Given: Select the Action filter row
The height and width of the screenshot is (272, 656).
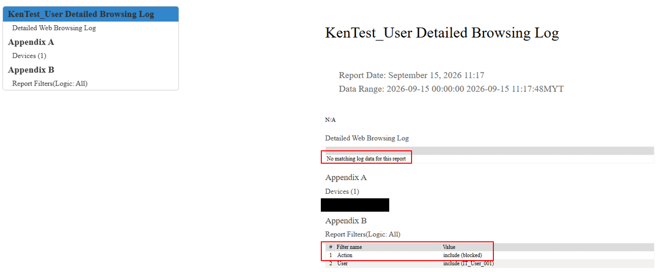Looking at the screenshot, I should 489,255.
